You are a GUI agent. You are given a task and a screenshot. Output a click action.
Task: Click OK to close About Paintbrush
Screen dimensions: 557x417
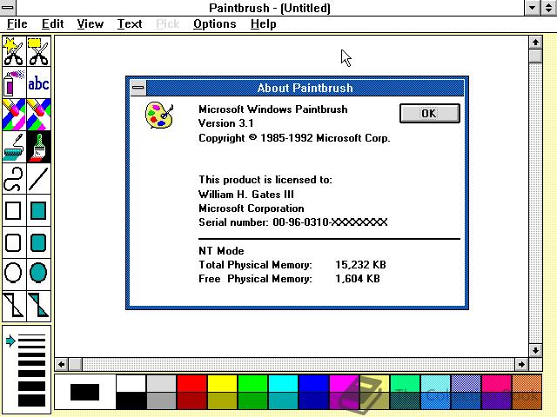429,114
